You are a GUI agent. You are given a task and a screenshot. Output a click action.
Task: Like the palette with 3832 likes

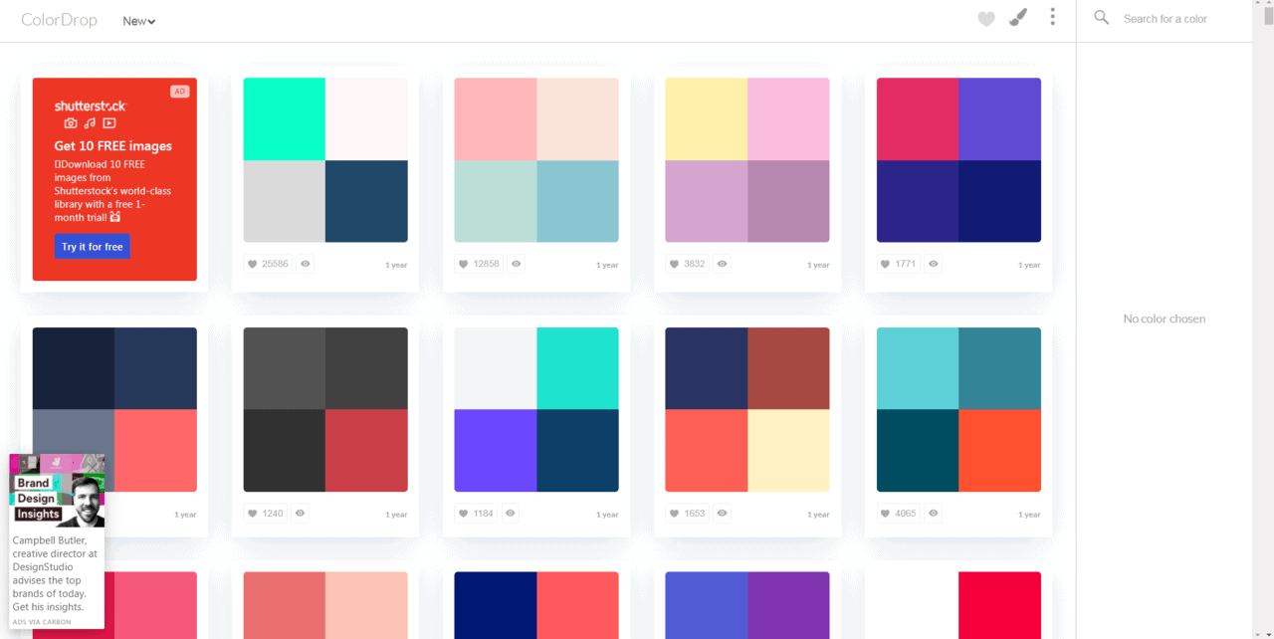(x=687, y=264)
